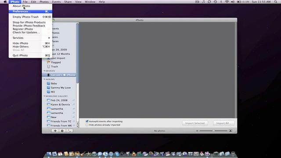
Task: Open the Window menu
Action: [90, 2]
